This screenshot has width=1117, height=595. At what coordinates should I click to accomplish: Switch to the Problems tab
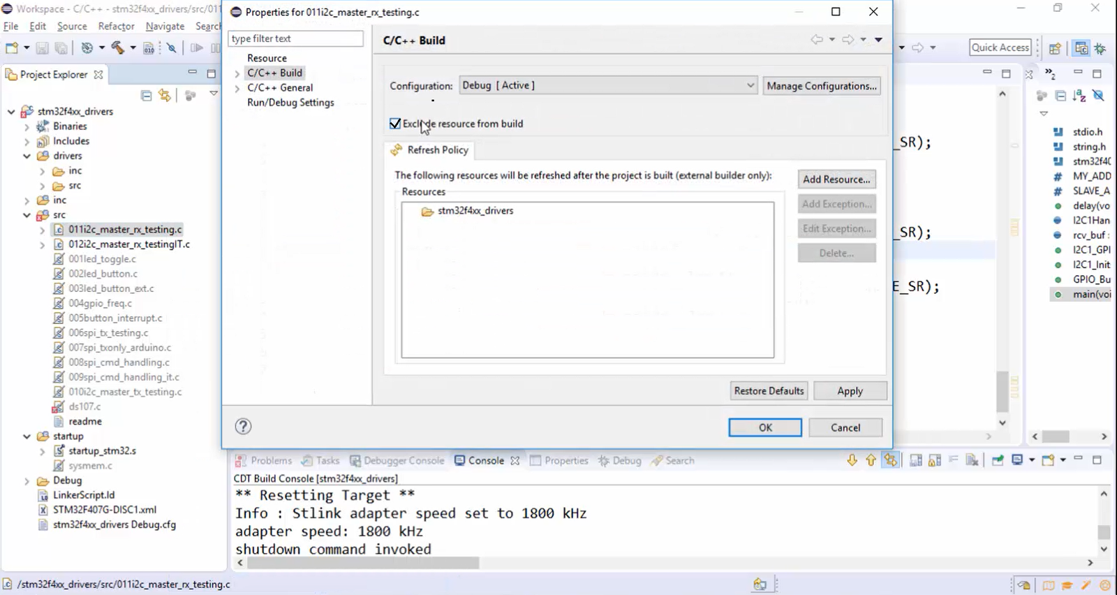point(264,461)
